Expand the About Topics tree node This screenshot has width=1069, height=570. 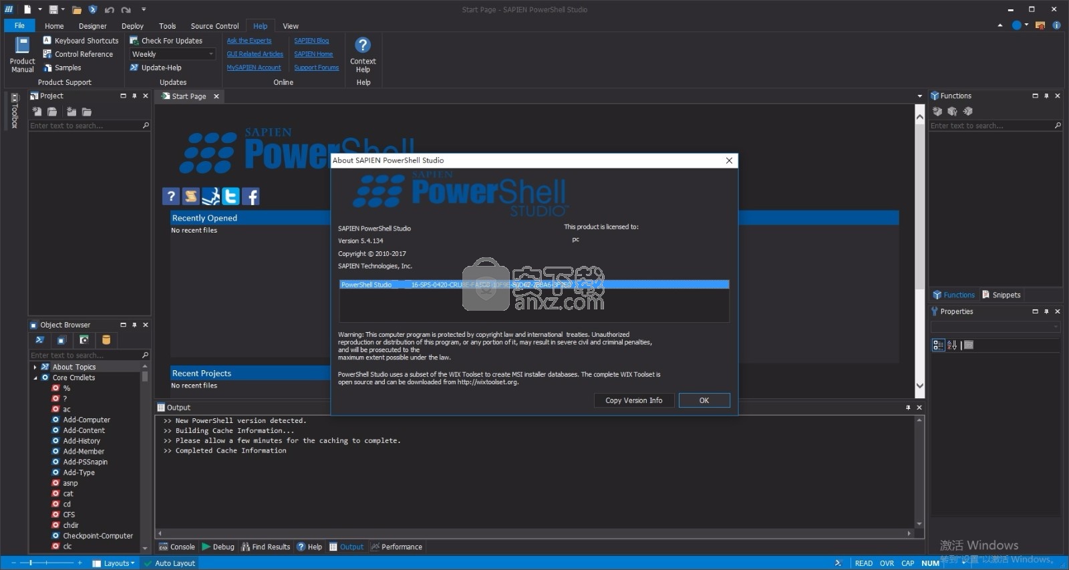(35, 367)
